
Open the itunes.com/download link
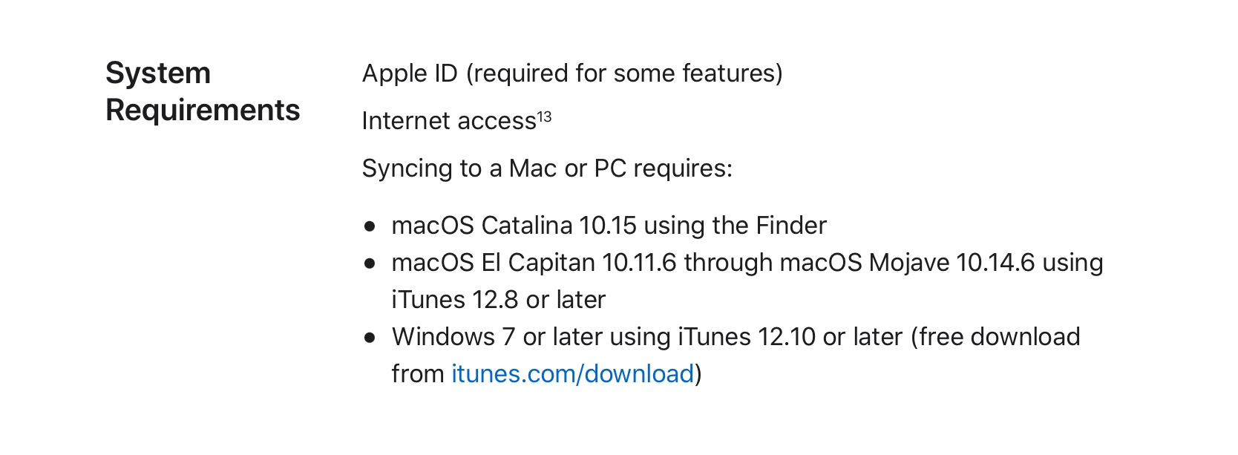572,374
